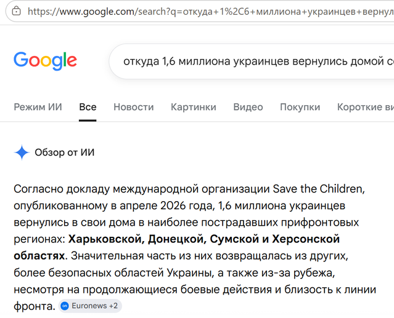
Task: Click the Обзор от ИИ heading
Action: coord(65,153)
